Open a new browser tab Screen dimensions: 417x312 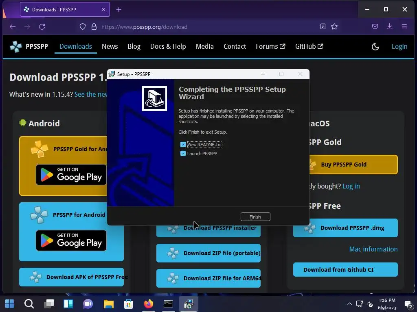click(x=119, y=10)
